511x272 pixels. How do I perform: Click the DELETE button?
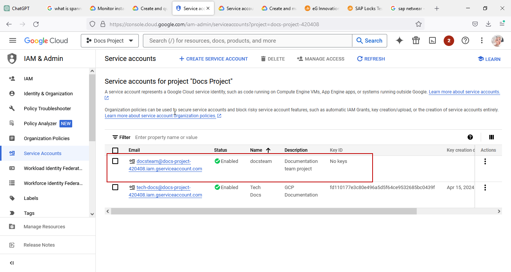pos(273,59)
